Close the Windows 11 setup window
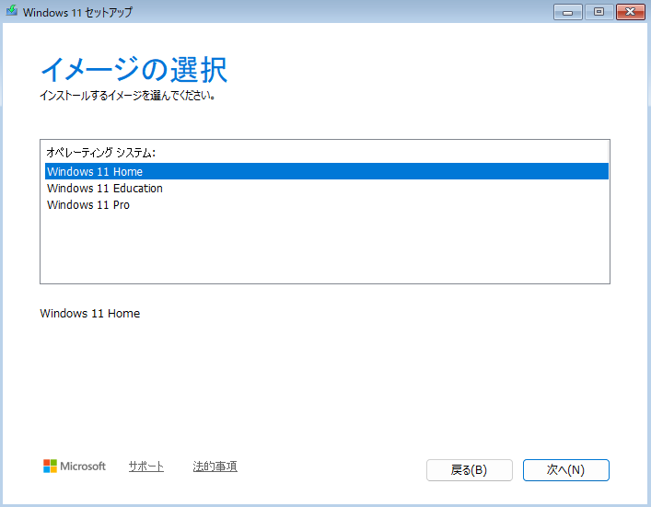The width and height of the screenshot is (651, 507). pos(630,12)
